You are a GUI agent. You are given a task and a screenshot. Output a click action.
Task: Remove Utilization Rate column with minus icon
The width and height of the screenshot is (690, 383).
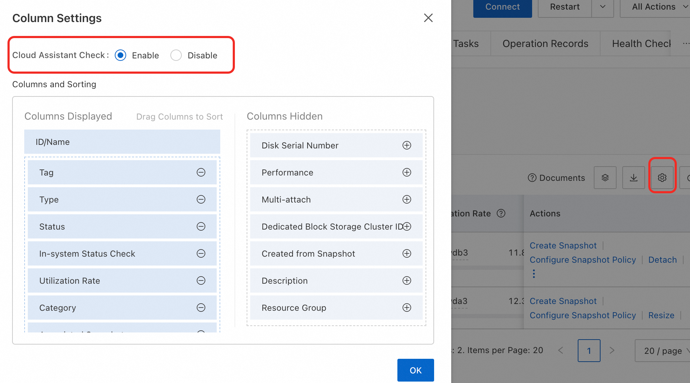pyautogui.click(x=201, y=280)
